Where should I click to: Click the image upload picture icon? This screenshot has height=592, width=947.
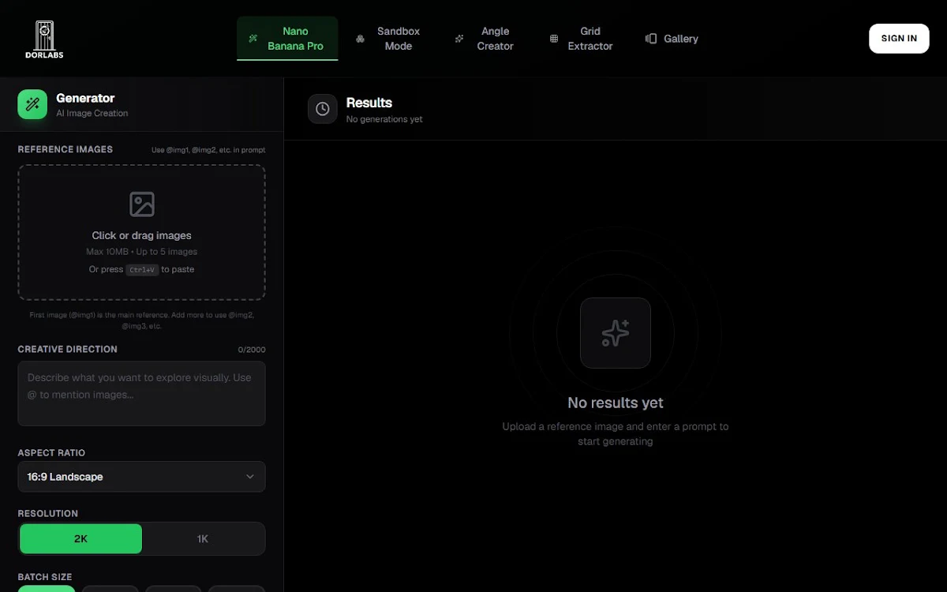[142, 204]
